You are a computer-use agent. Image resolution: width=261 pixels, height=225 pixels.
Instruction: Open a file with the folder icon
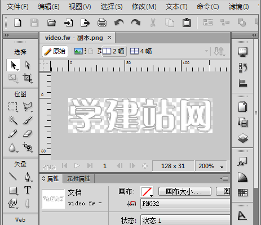tap(51, 22)
